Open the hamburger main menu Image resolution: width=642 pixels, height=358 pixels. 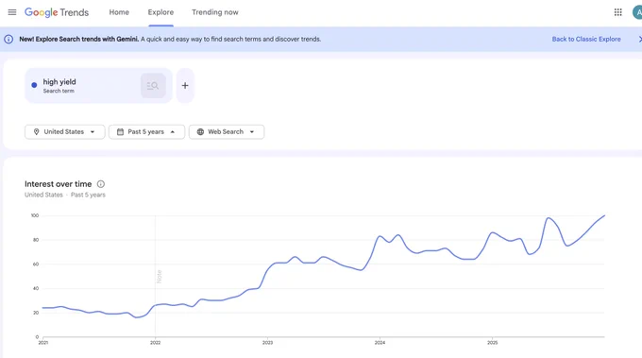click(12, 12)
